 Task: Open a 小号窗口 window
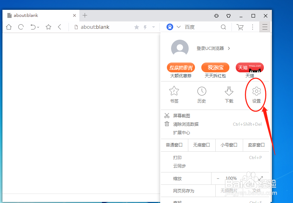point(229,145)
